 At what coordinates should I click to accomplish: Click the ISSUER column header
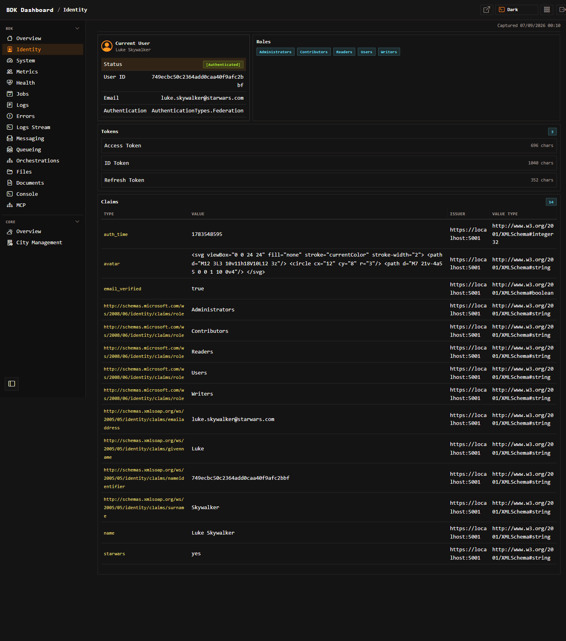tap(458, 214)
